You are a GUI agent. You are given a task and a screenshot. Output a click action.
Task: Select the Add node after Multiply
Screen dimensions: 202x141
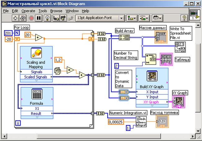[82, 75]
